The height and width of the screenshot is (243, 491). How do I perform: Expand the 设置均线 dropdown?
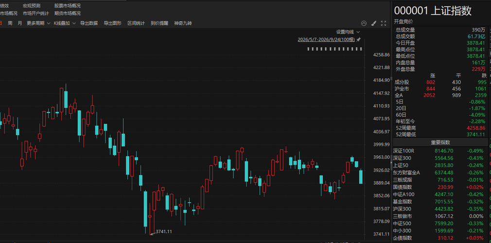pyautogui.click(x=348, y=32)
